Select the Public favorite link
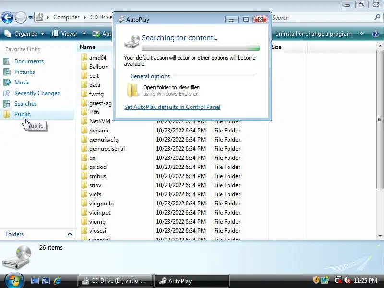Image resolution: width=384 pixels, height=288 pixels. pos(37,114)
